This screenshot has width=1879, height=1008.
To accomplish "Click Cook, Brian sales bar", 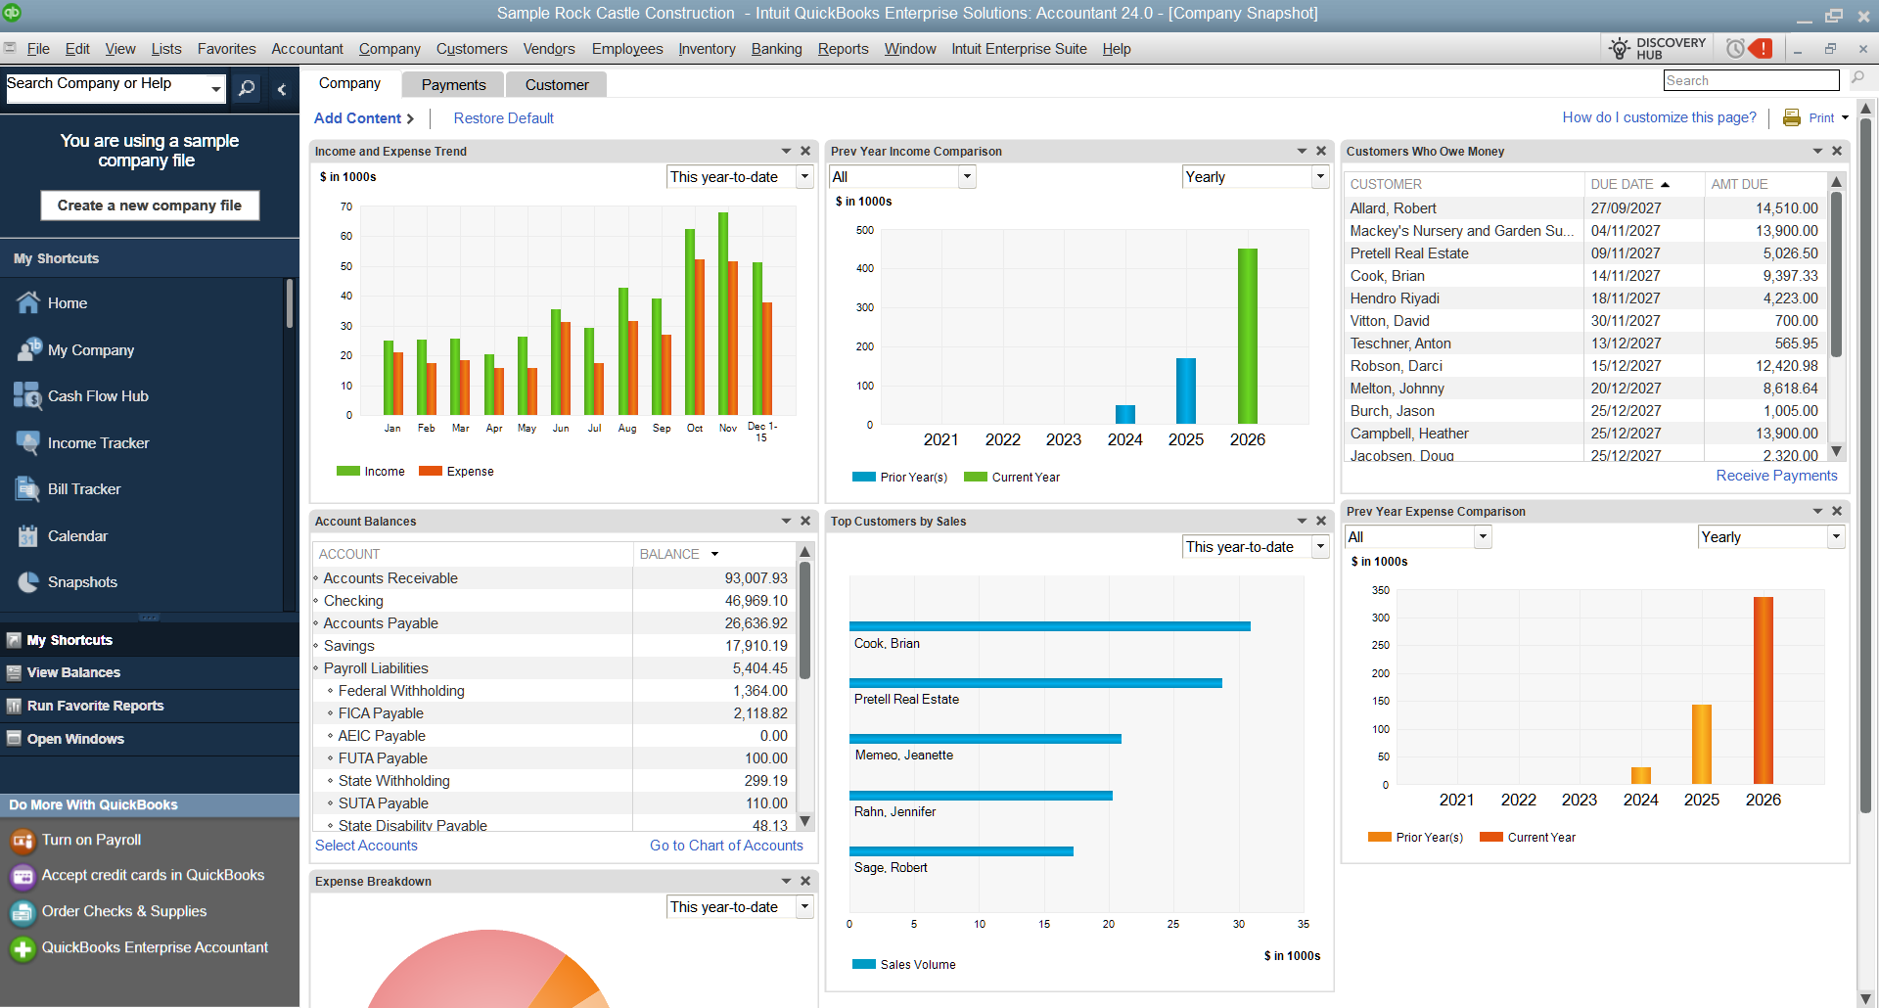I will coord(1049,626).
